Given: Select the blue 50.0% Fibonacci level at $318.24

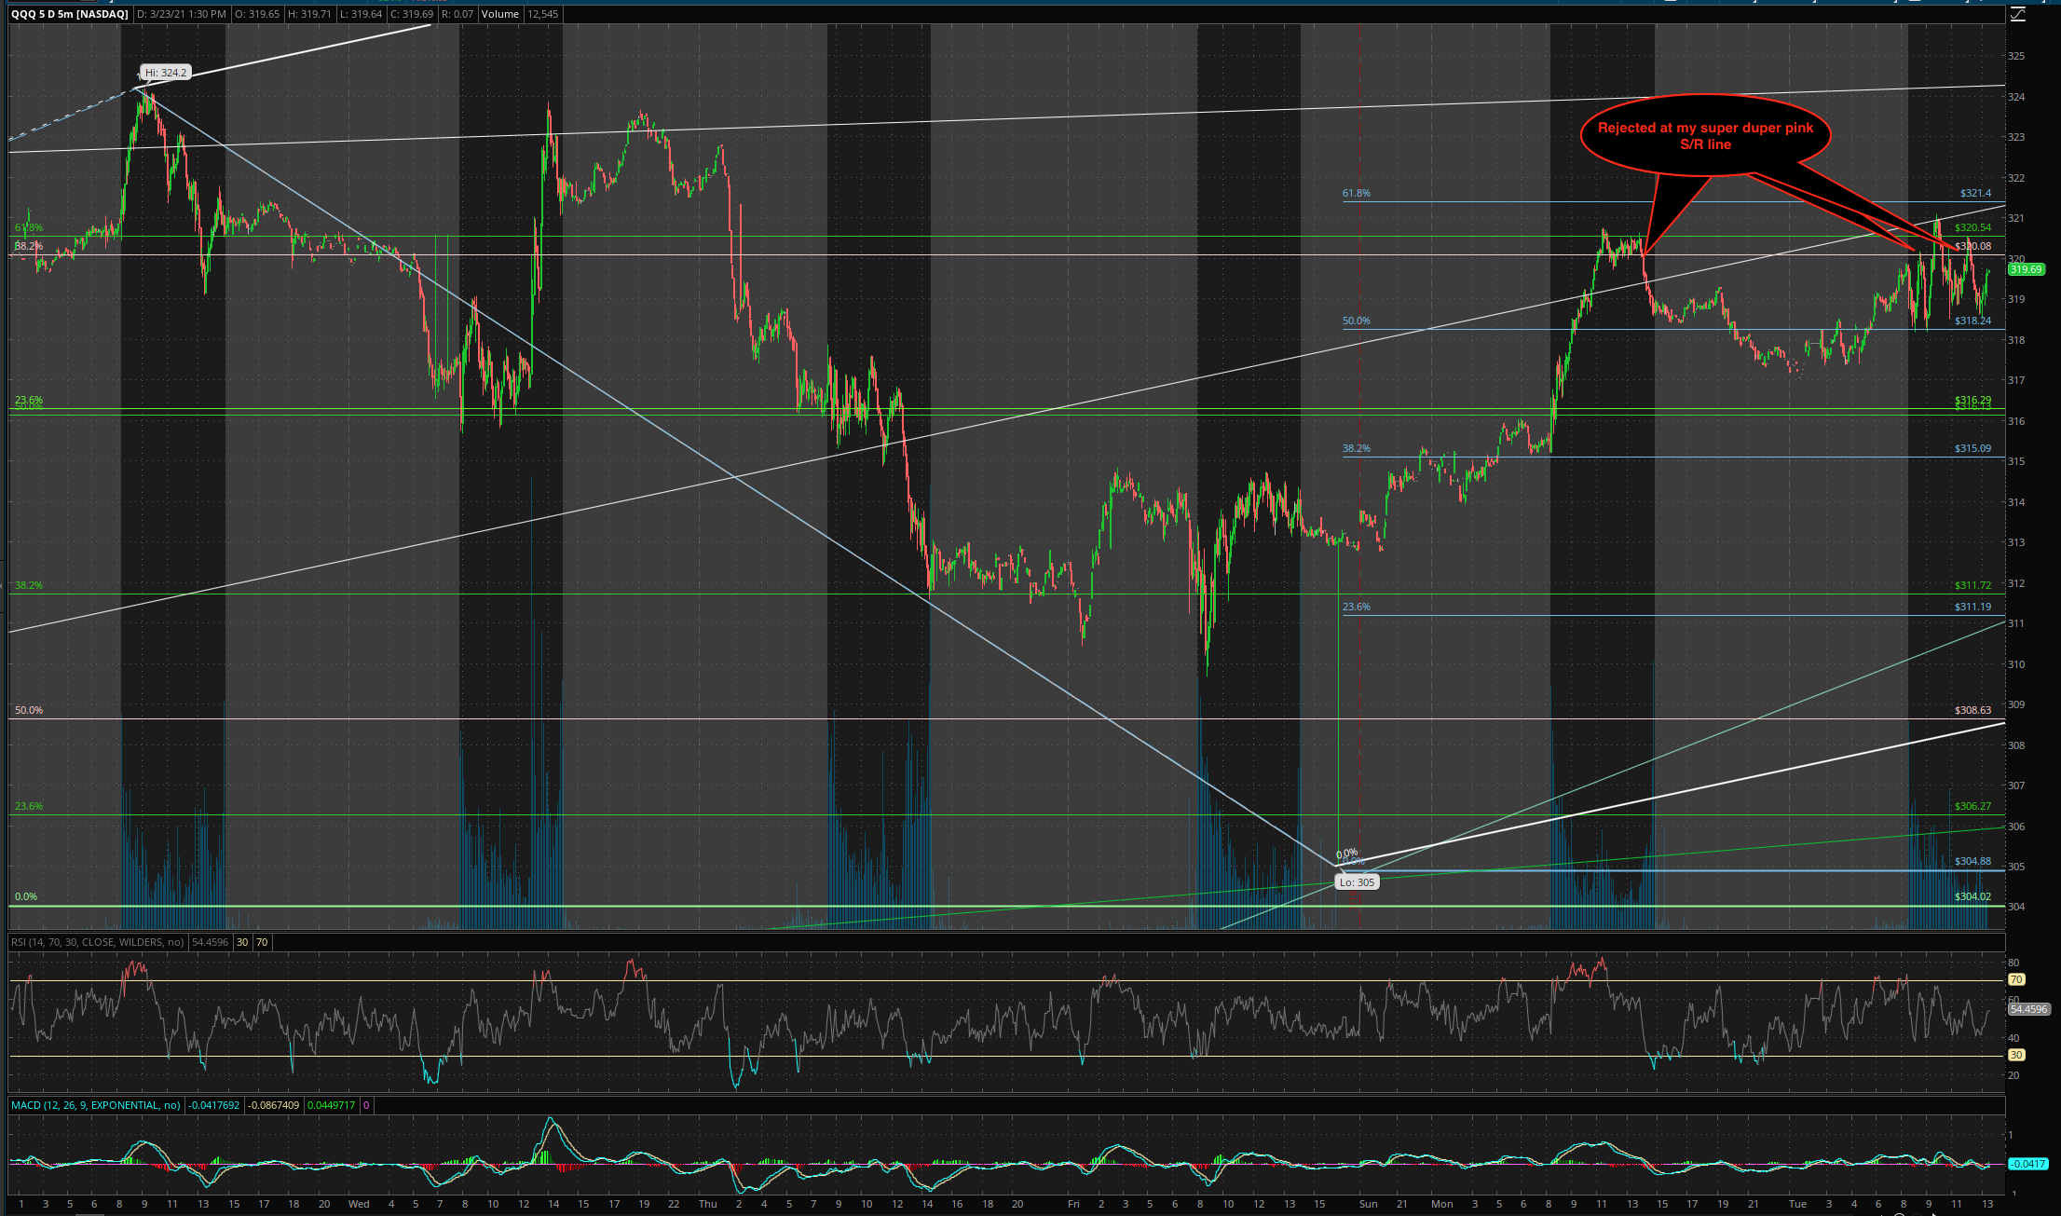Looking at the screenshot, I should click(x=1356, y=321).
